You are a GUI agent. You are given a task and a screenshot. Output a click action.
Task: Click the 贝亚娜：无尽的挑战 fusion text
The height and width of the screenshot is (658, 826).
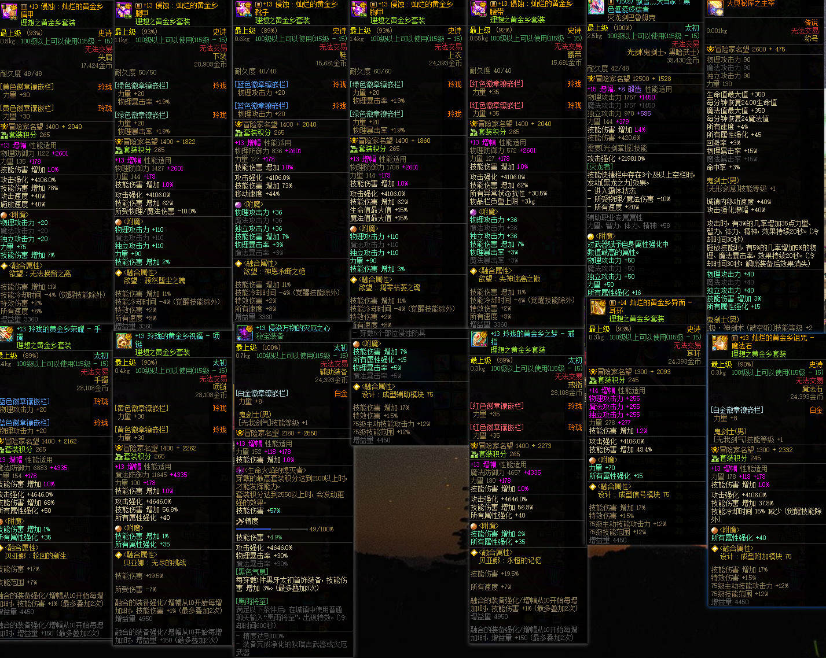[x=155, y=563]
